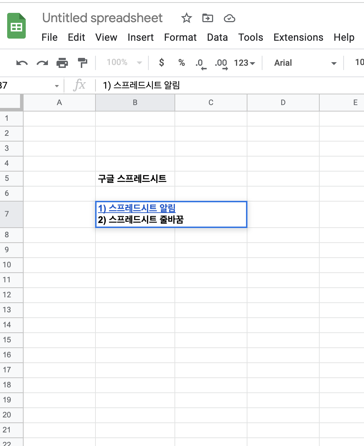
Task: Select row 1 header
Action: tap(11, 118)
